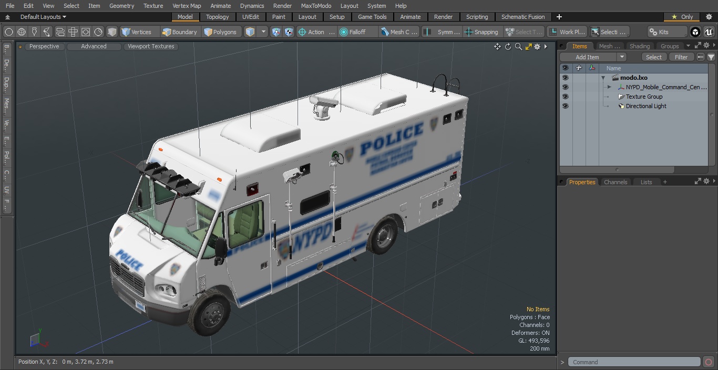Switch to Polygons selection mode

point(221,32)
